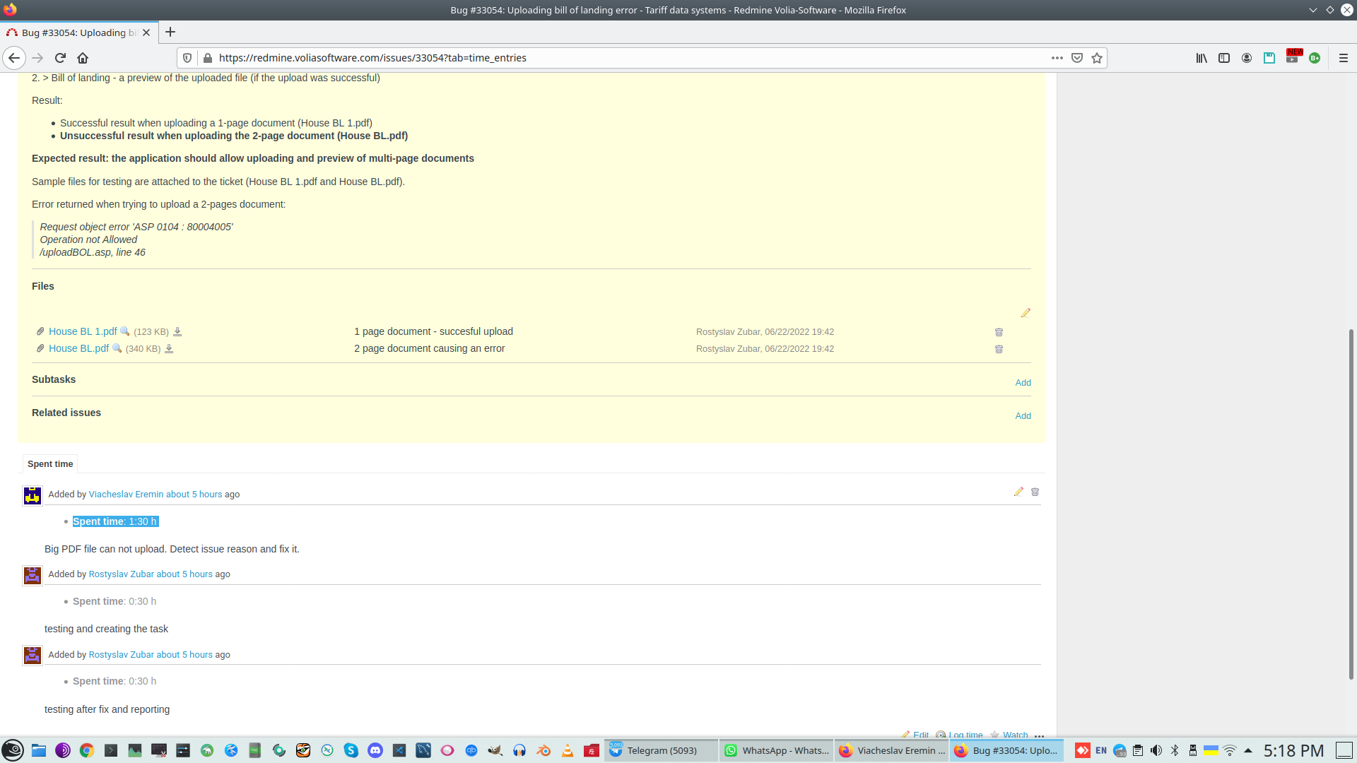Bookmark this page with star icon
1357x763 pixels.
pyautogui.click(x=1097, y=58)
